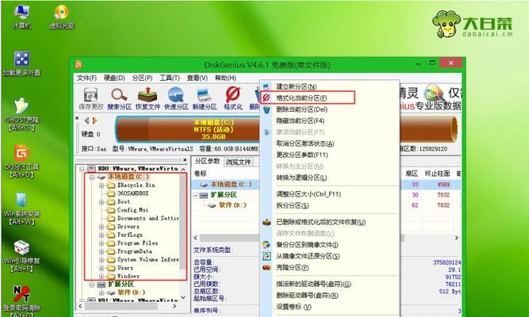Collapse the HD0:VMware tree node
Viewport: 529px width, 317px height.
82,168
